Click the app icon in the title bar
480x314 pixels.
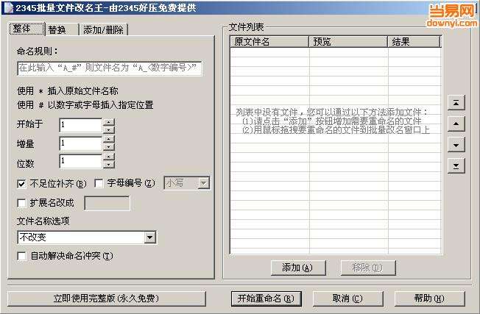8,7
